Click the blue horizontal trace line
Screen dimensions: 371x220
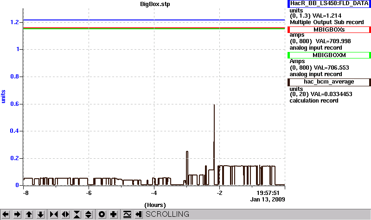154,20
